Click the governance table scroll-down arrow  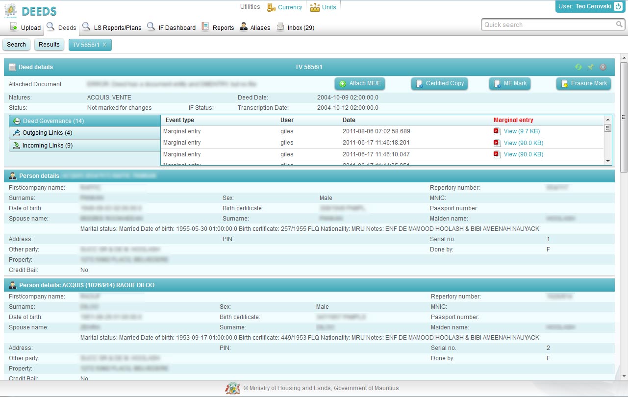pos(608,161)
